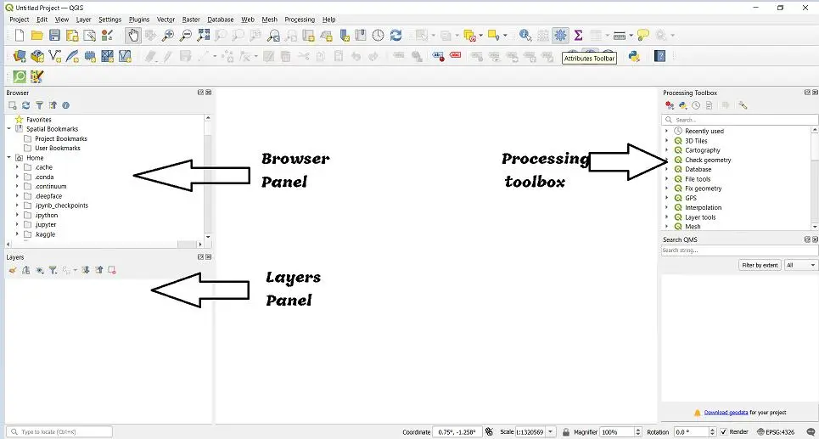Open the Python console

click(633, 56)
